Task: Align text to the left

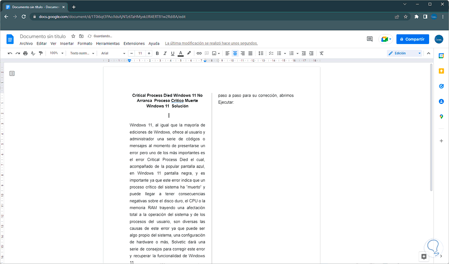Action: (x=227, y=53)
